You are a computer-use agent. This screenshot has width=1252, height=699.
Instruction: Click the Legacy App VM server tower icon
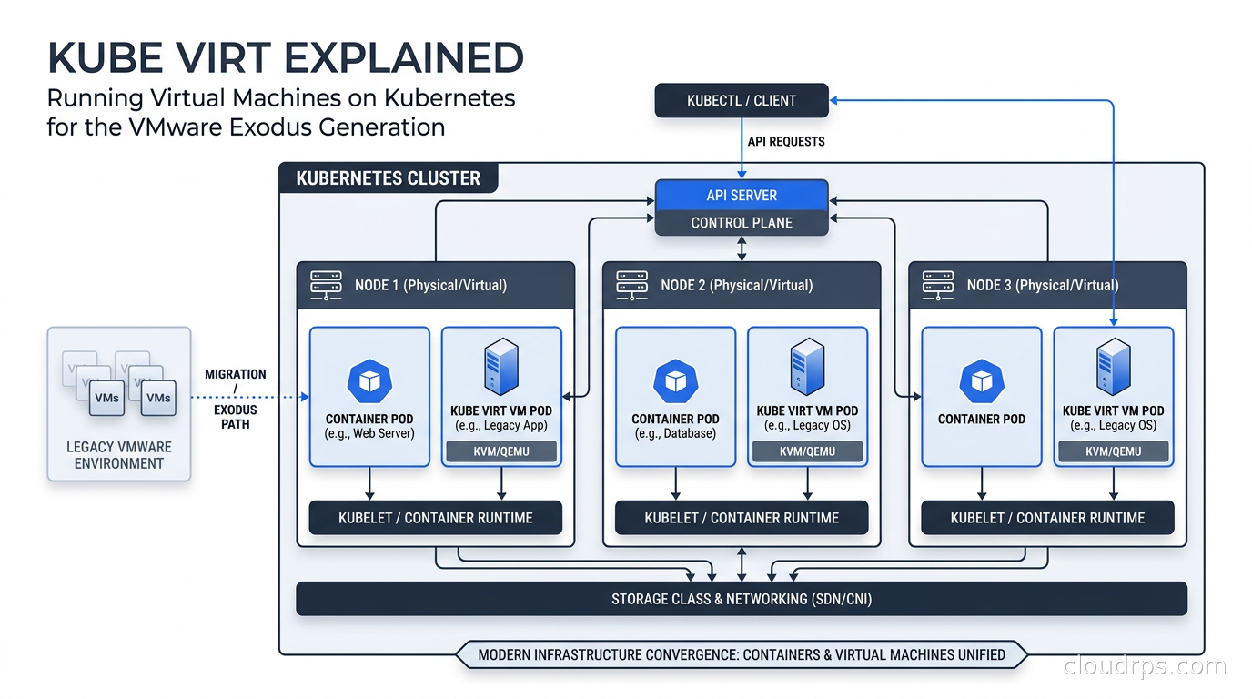click(x=501, y=367)
